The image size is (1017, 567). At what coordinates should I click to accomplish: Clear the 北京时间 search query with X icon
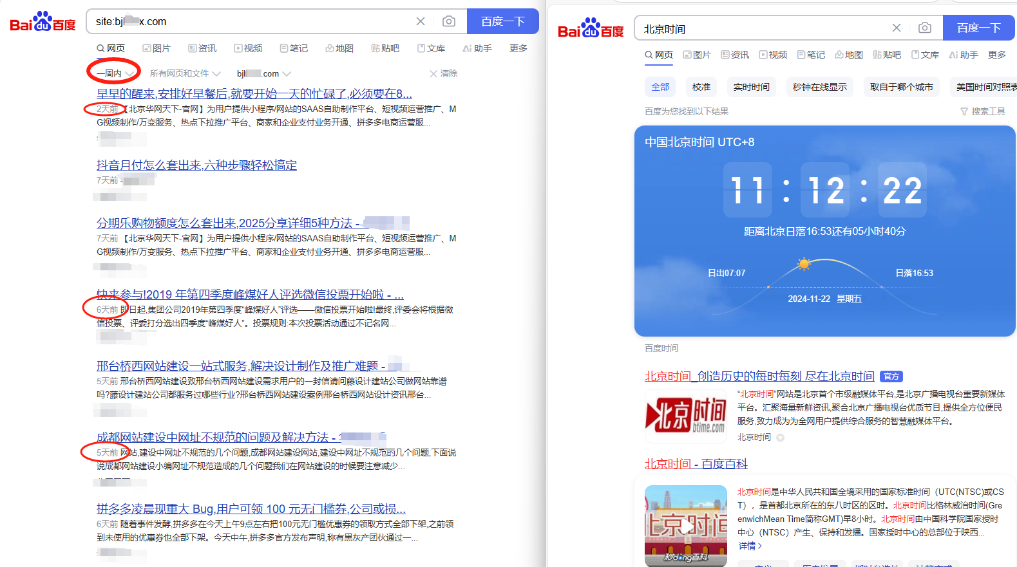897,28
